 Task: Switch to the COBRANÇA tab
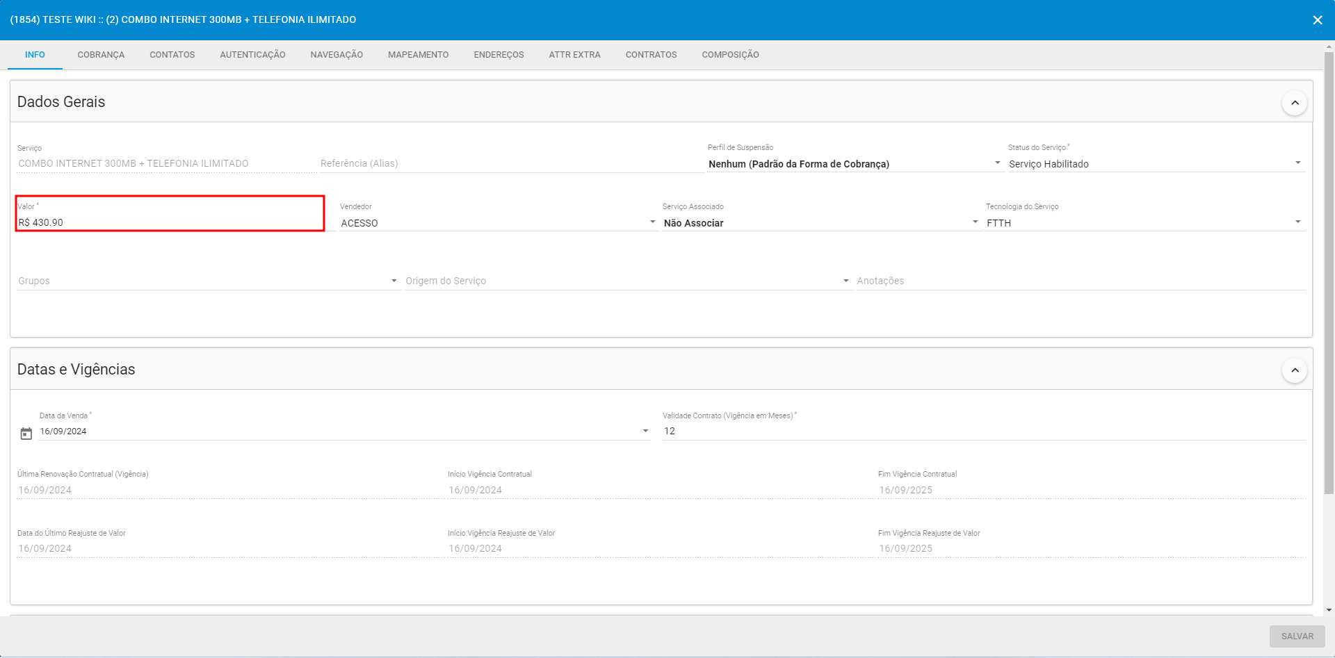[x=101, y=55]
